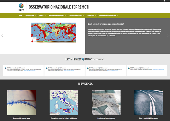Expand the Banche Dati dropdown menu

pos(92,15)
